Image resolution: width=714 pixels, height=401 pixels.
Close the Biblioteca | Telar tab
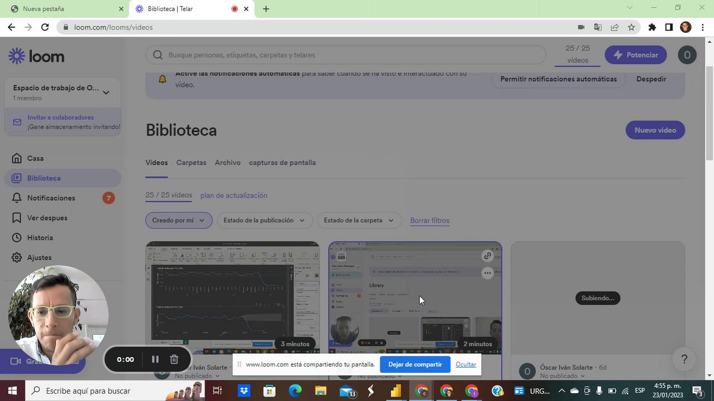click(246, 9)
